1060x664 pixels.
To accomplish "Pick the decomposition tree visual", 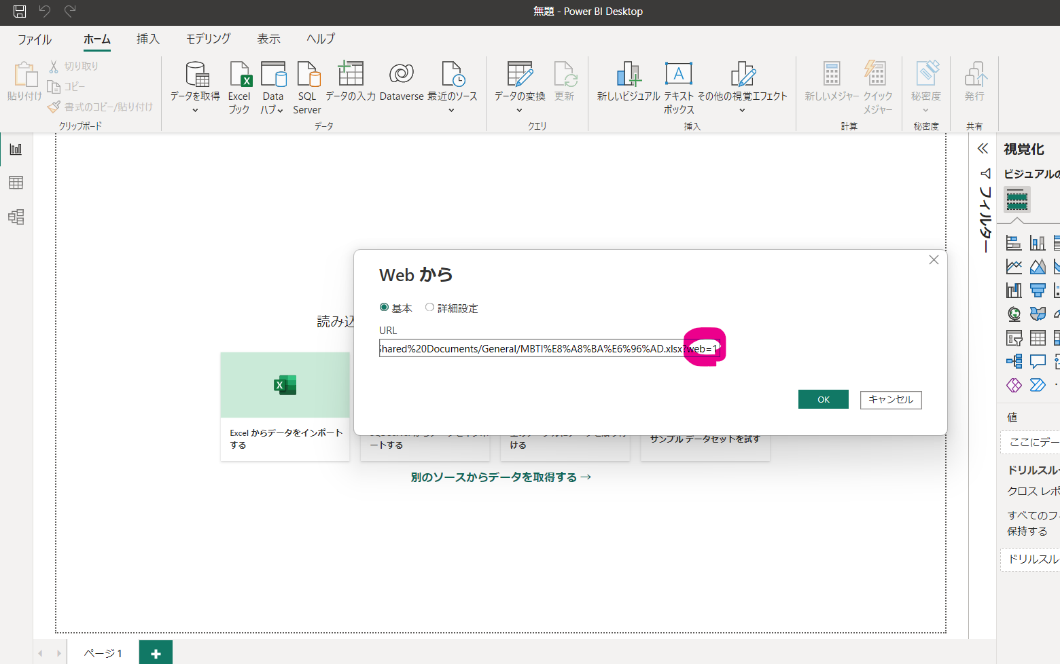I will click(x=1014, y=361).
